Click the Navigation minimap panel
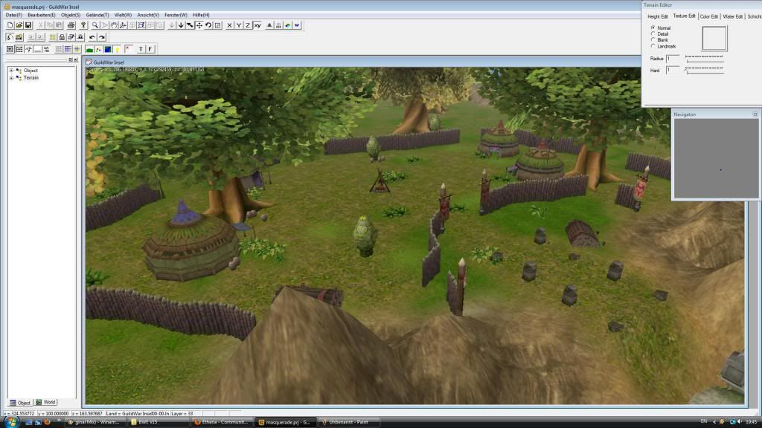 pyautogui.click(x=715, y=159)
